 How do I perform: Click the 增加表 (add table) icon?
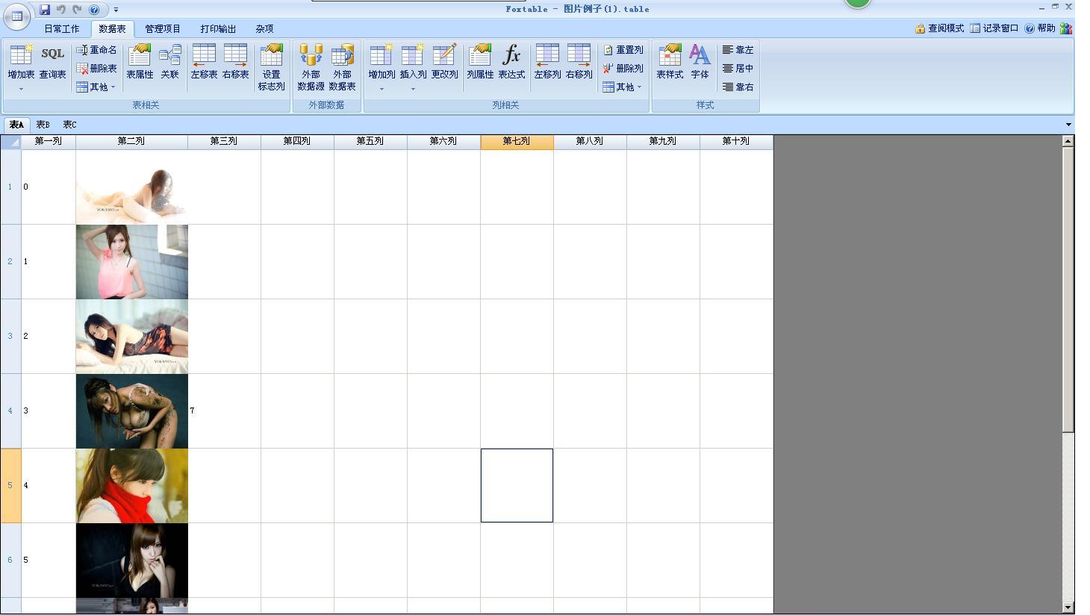[x=21, y=61]
